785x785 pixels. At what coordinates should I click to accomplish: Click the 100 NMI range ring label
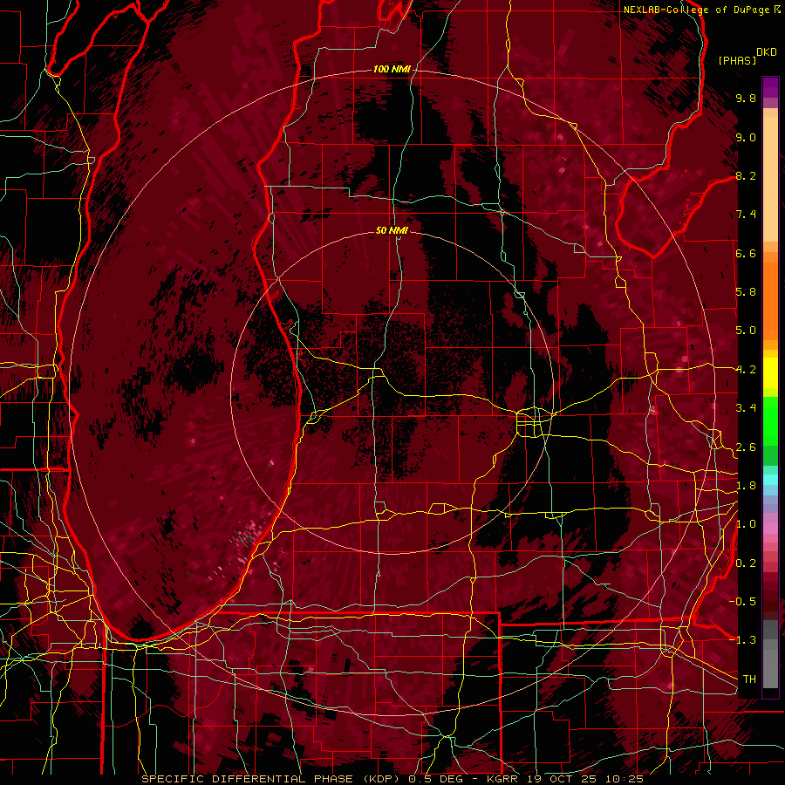(392, 69)
